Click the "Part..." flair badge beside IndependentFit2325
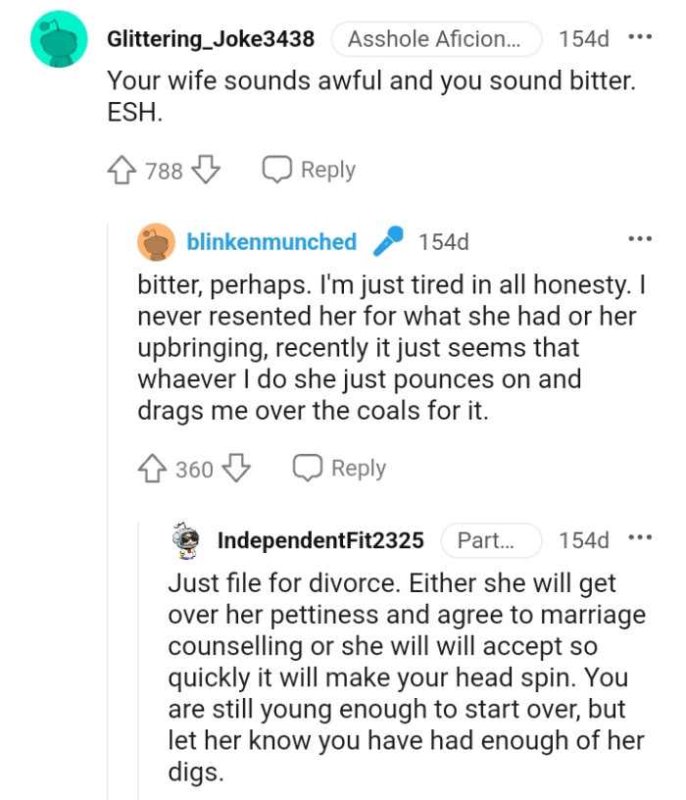The width and height of the screenshot is (686, 800). click(x=492, y=540)
